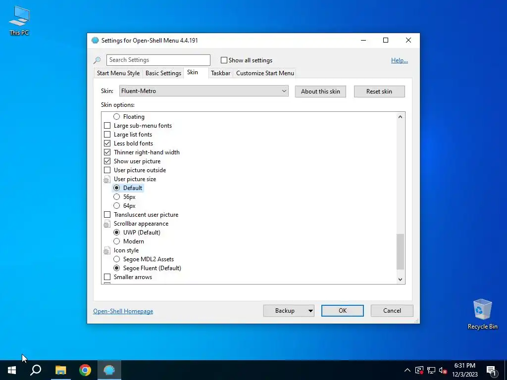Viewport: 507px width, 380px height.
Task: Open the Help... link
Action: coord(400,60)
